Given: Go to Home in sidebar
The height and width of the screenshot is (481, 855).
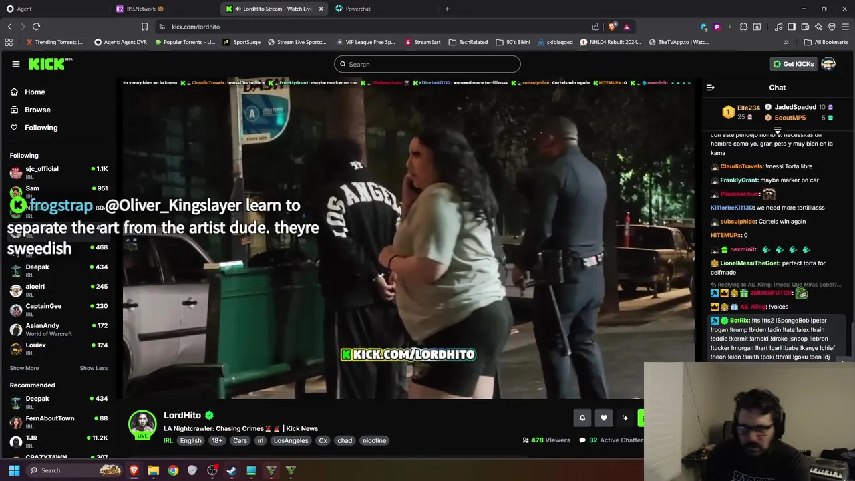Looking at the screenshot, I should (35, 92).
